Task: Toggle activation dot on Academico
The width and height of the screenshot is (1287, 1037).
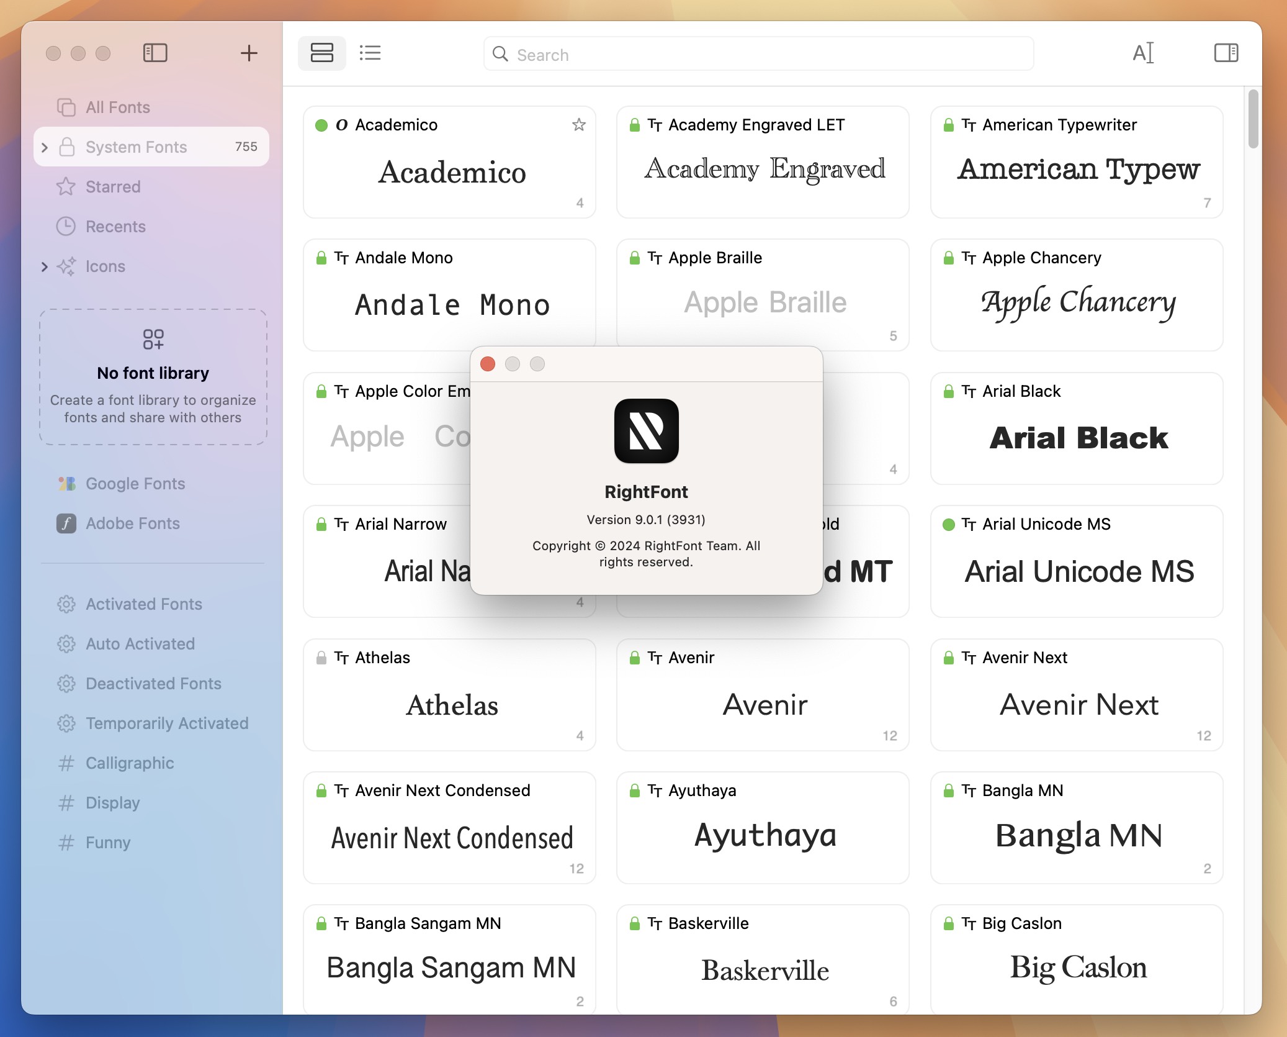Action: click(321, 125)
